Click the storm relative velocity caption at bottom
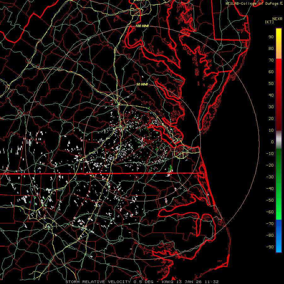Screen dimensions: 284x284 tap(142, 282)
